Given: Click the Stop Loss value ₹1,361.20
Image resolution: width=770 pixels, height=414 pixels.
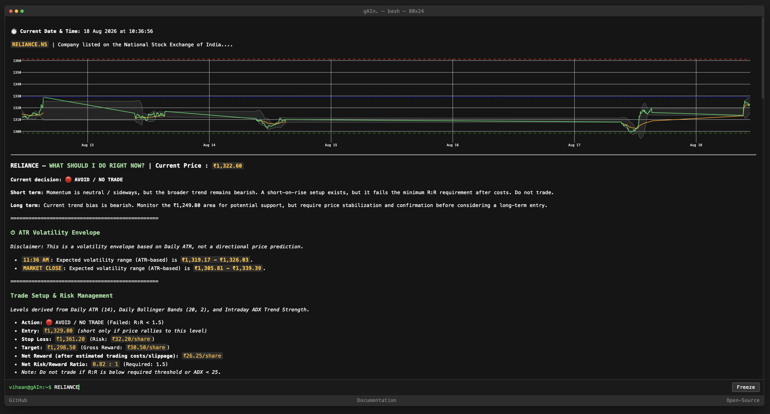Looking at the screenshot, I should 71,339.
